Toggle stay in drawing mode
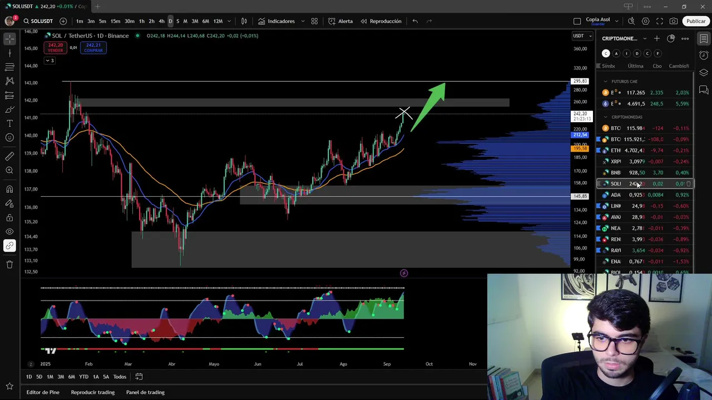 [9, 203]
